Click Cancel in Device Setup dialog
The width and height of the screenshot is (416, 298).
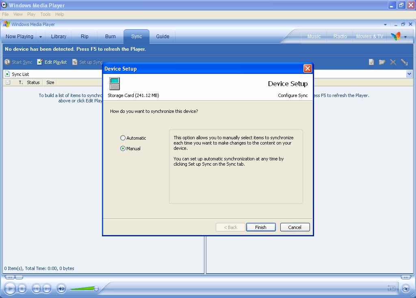pyautogui.click(x=295, y=227)
